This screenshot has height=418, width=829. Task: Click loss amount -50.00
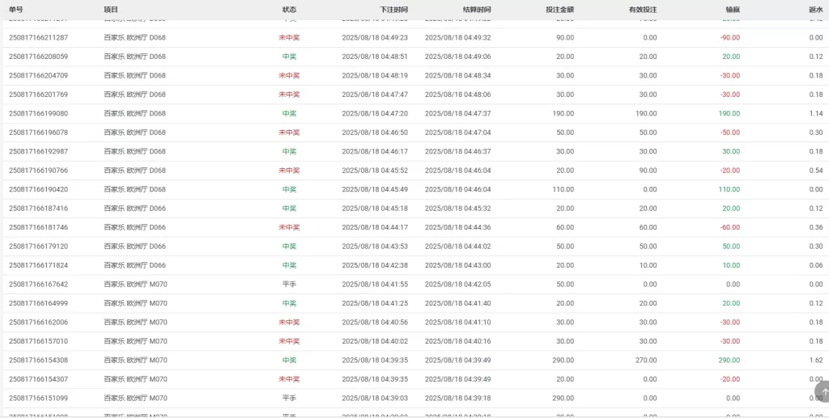tap(730, 133)
